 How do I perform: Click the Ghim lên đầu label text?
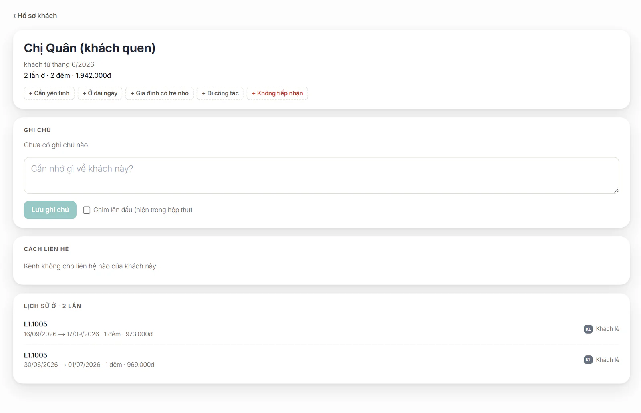[143, 210]
